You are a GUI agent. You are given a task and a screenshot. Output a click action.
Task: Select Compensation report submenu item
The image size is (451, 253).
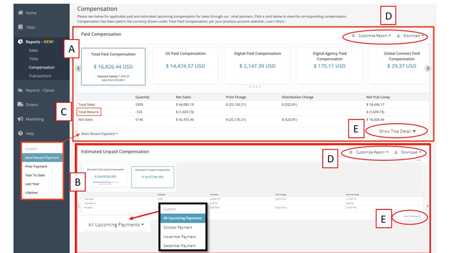[42, 67]
